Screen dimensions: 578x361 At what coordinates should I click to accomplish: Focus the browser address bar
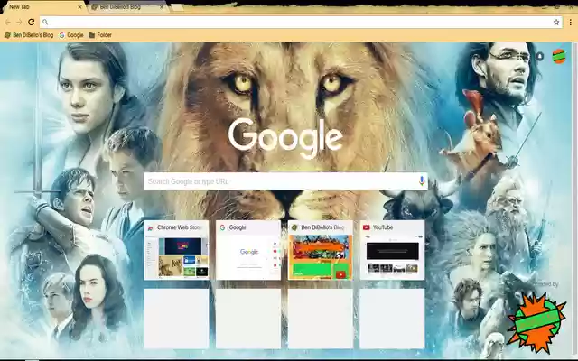click(x=301, y=22)
